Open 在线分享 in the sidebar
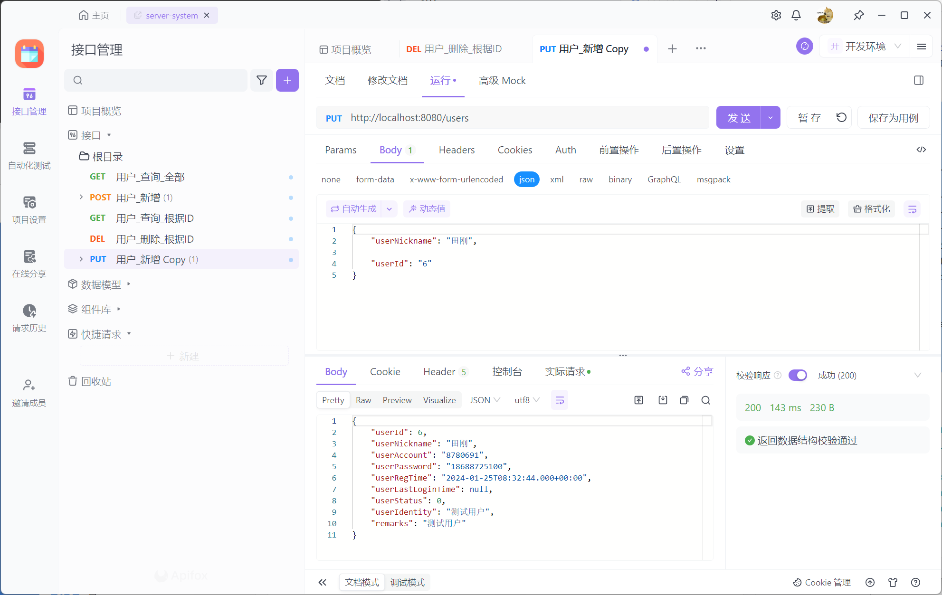Viewport: 942px width, 595px height. click(x=29, y=264)
